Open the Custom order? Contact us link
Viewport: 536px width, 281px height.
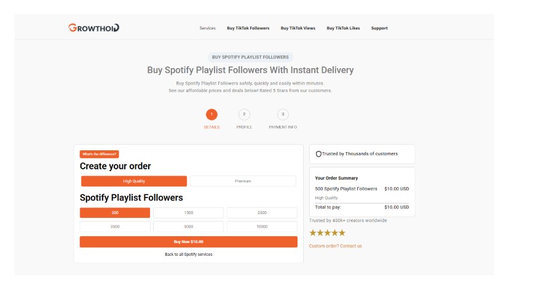[335, 246]
